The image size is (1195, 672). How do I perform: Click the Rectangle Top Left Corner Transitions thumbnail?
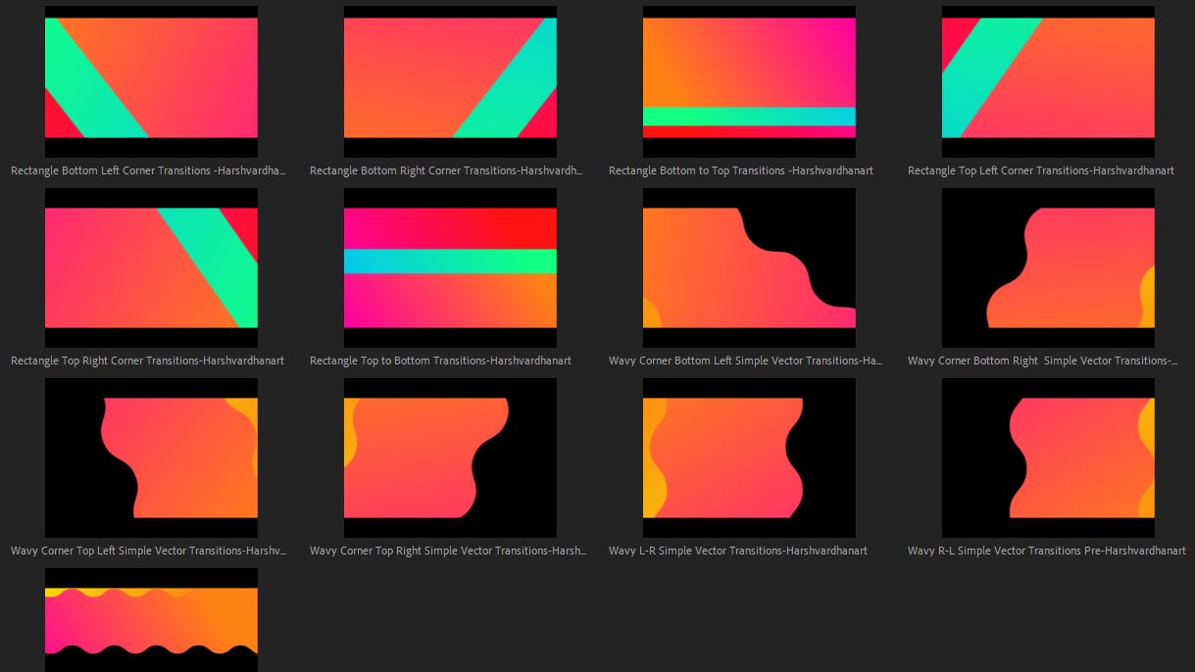pos(1047,80)
